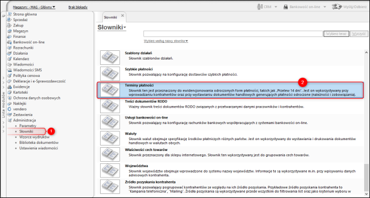
Task: Click the Wyczyść button
Action: [359, 34]
